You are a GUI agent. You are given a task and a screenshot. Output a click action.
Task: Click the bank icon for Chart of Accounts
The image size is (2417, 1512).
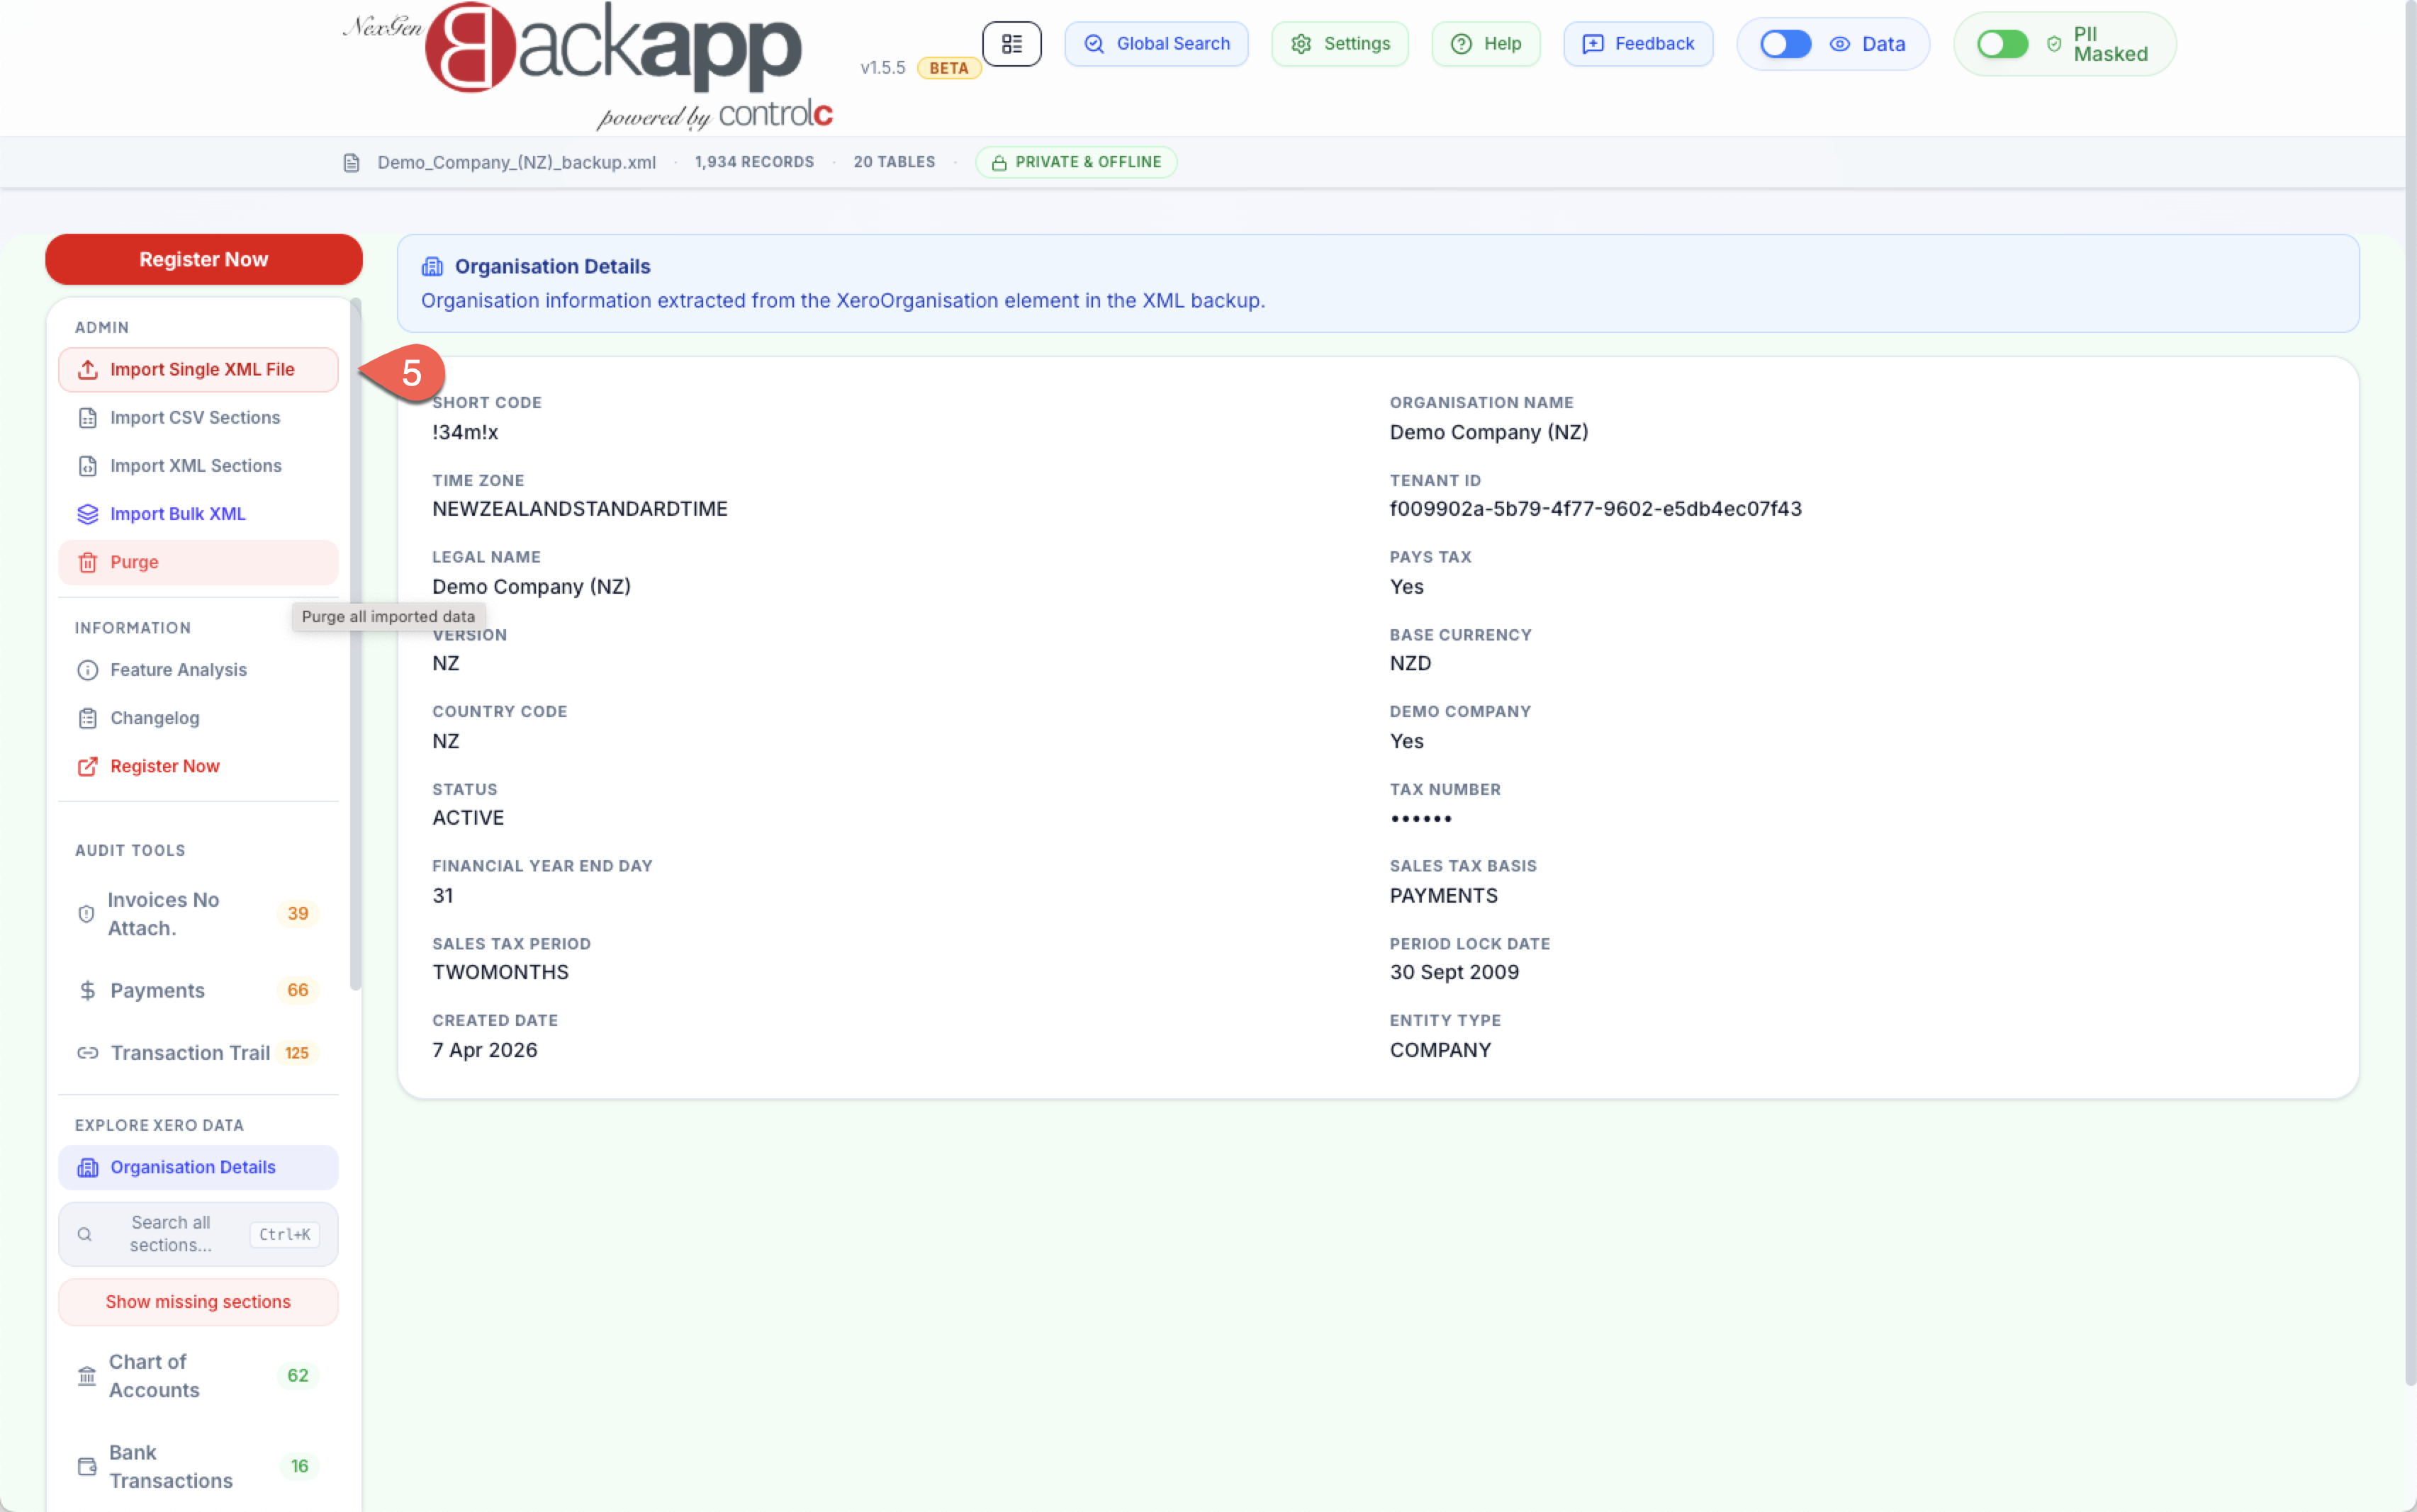pos(87,1376)
